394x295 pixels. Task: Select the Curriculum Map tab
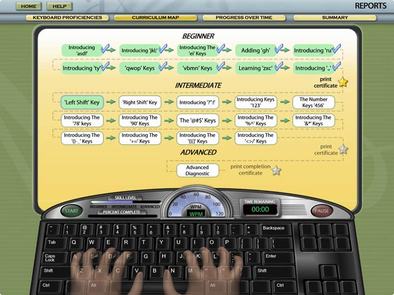[x=156, y=18]
